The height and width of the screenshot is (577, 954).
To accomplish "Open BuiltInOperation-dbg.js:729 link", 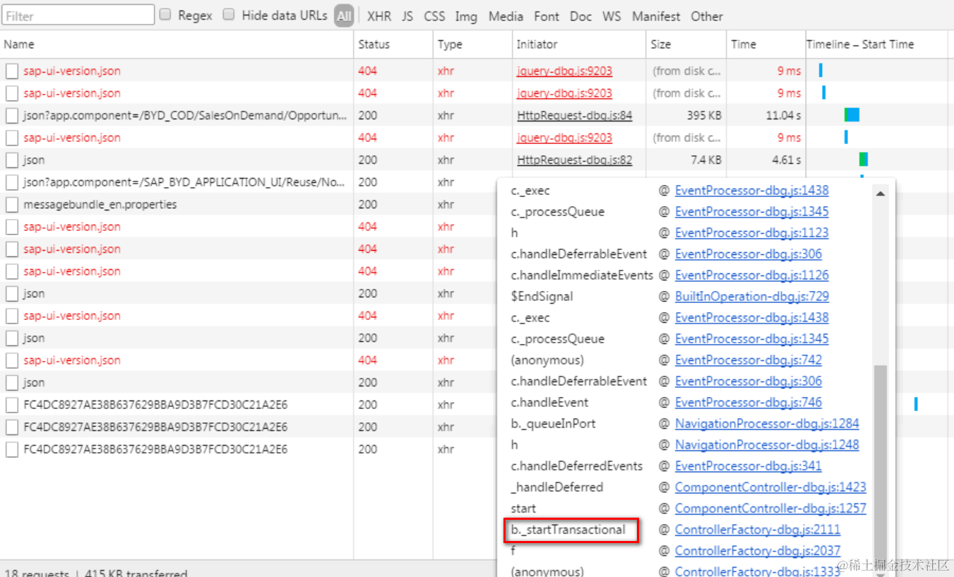I will [x=751, y=296].
